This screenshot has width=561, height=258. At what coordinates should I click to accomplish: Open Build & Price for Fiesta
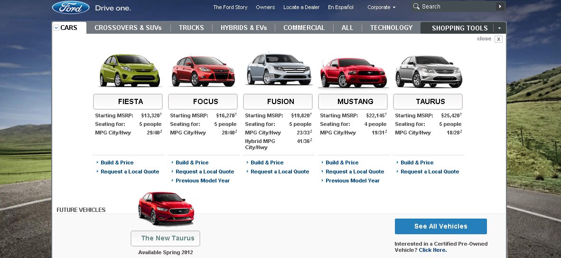(x=117, y=162)
